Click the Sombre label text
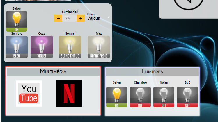This screenshot has width=218, height=122. pos(17,33)
